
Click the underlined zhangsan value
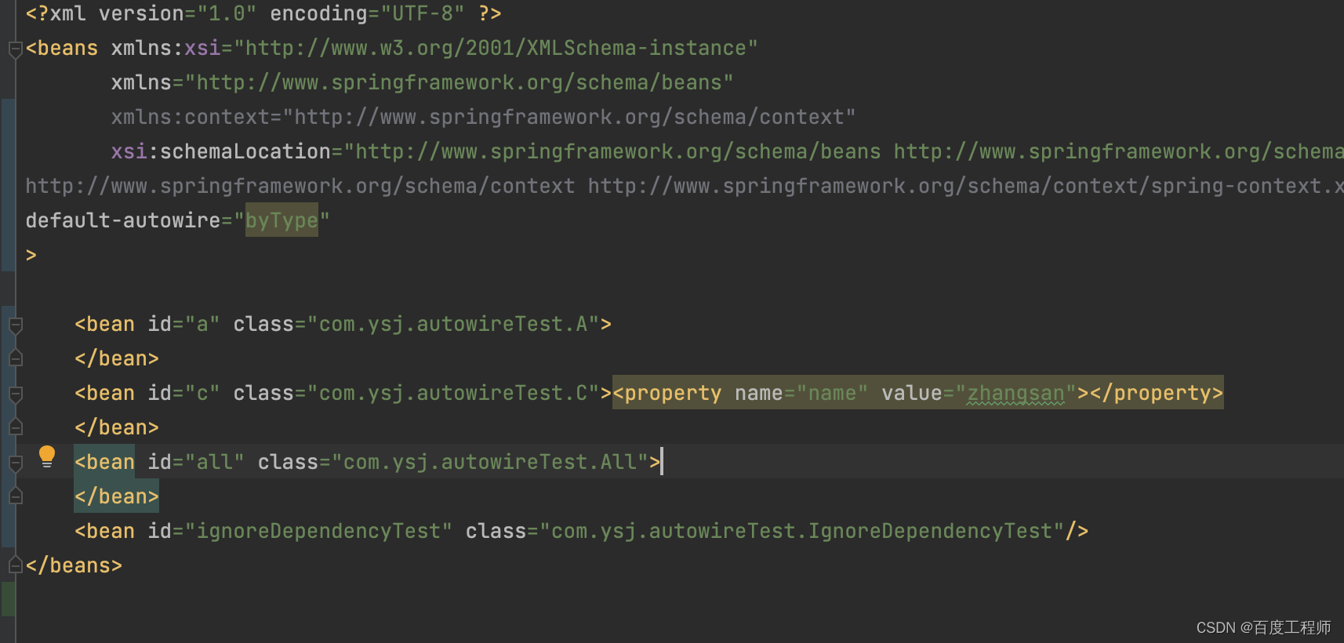[x=1015, y=393]
